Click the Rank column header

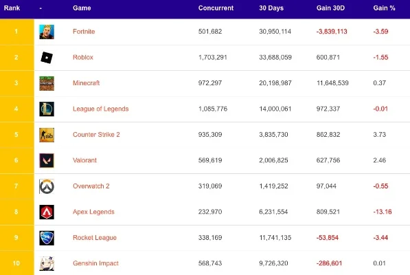[x=12, y=8]
